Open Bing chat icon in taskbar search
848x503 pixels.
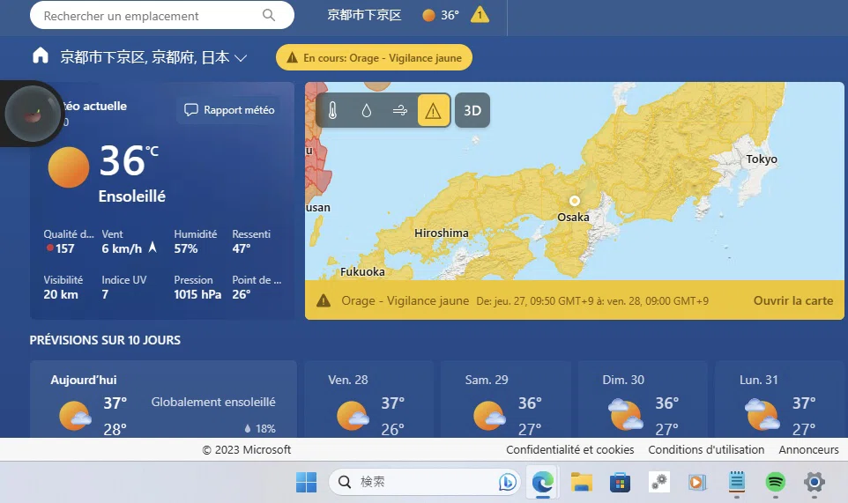pos(507,481)
